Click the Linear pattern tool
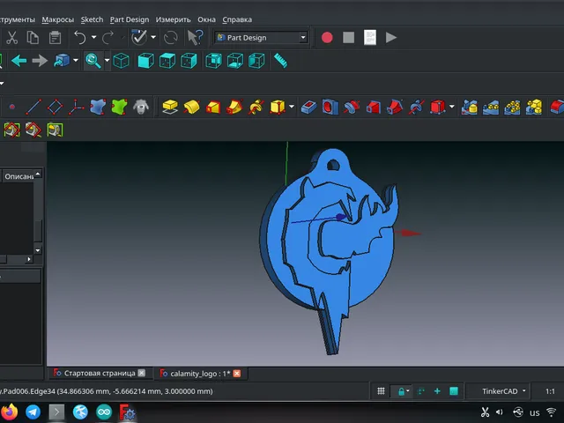The image size is (564, 423). 491,107
